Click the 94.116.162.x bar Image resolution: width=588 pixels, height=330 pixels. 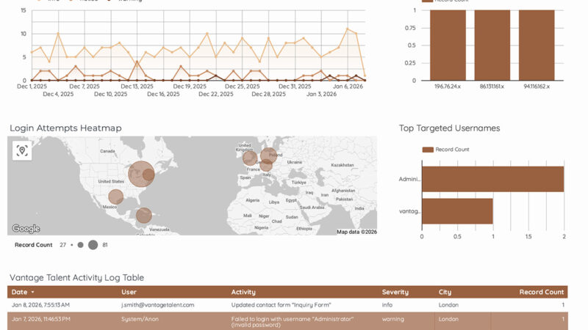point(537,45)
